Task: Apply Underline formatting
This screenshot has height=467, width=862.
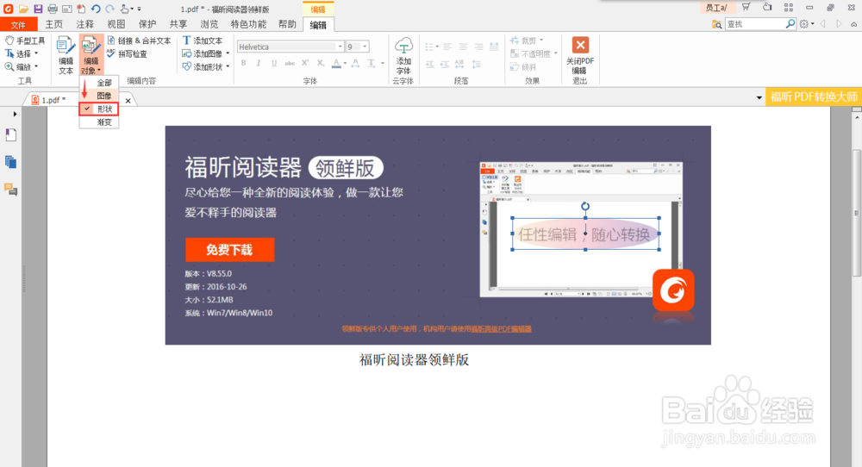Action: coord(274,63)
